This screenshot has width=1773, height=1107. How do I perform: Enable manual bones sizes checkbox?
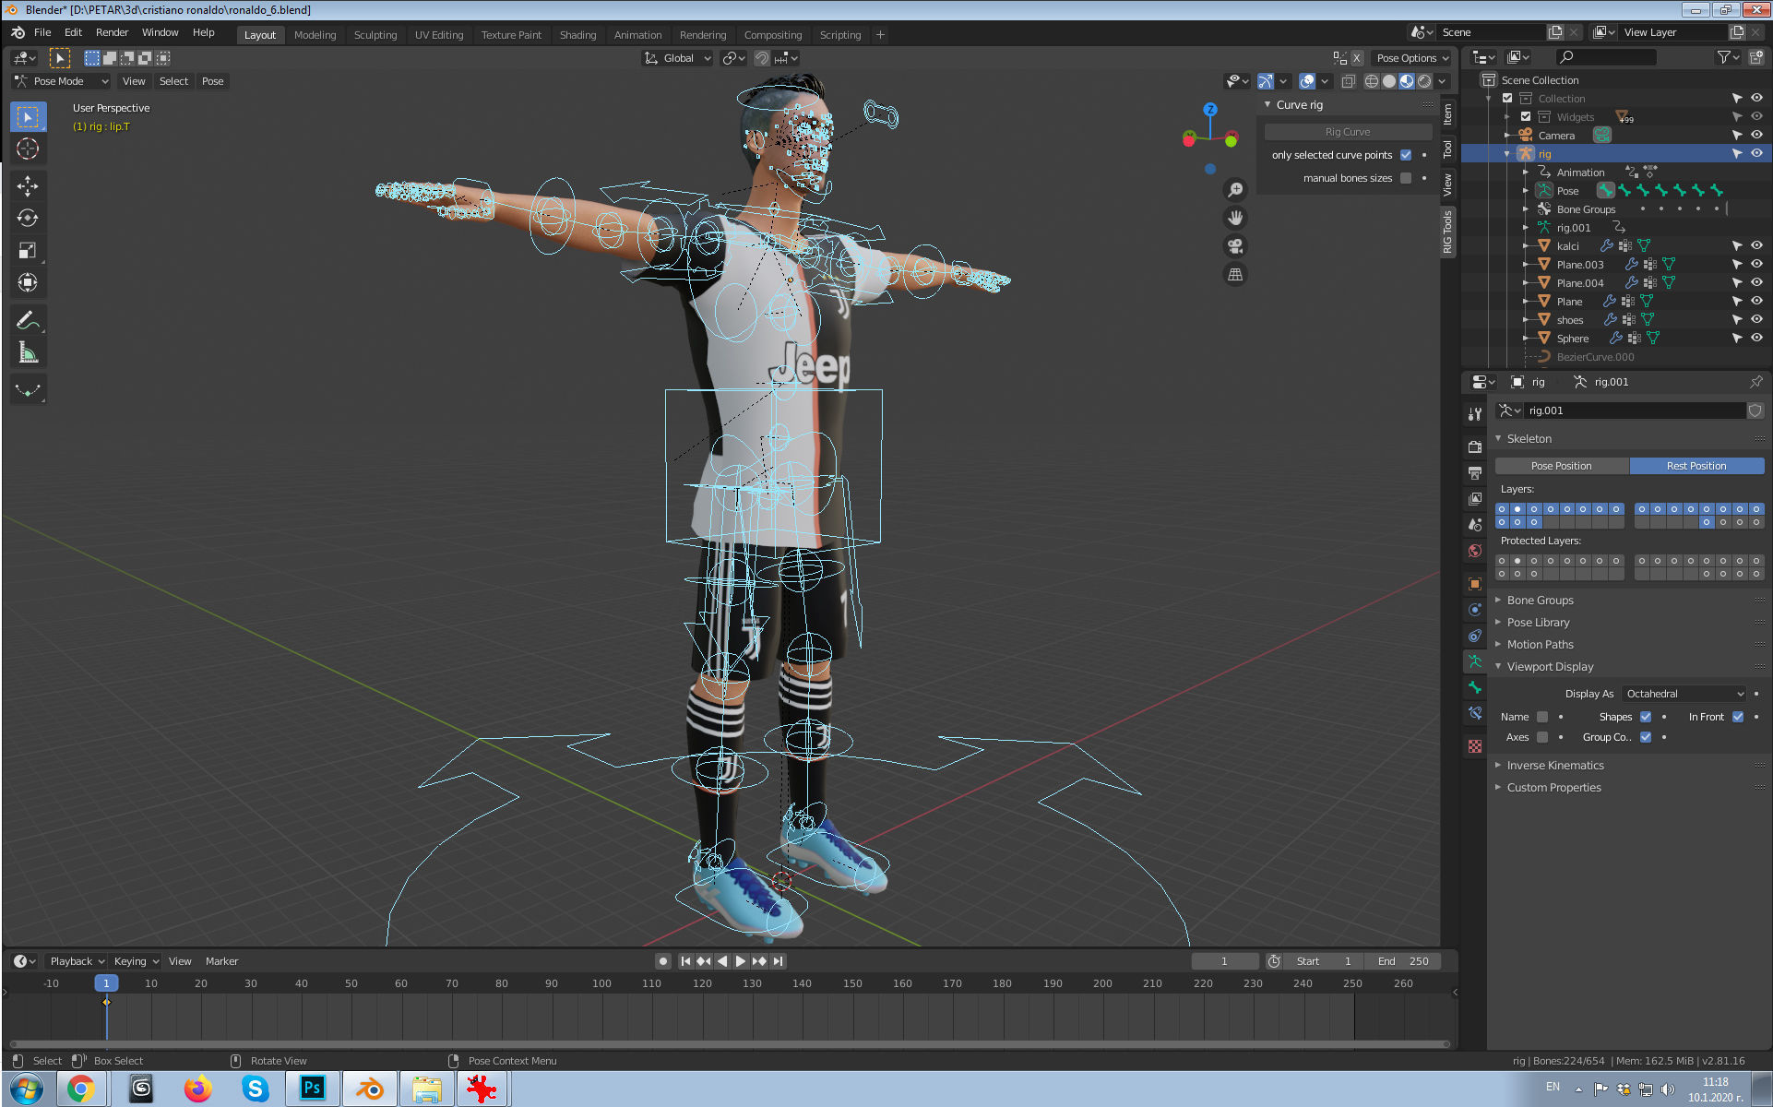coord(1406,178)
